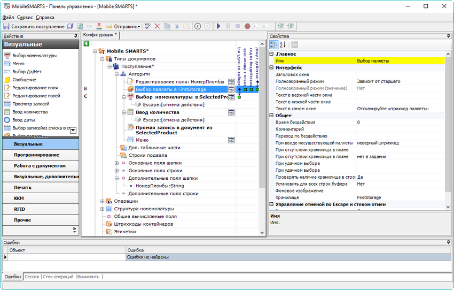Open the Файл menu
This screenshot has height=290, width=454.
click(8, 18)
